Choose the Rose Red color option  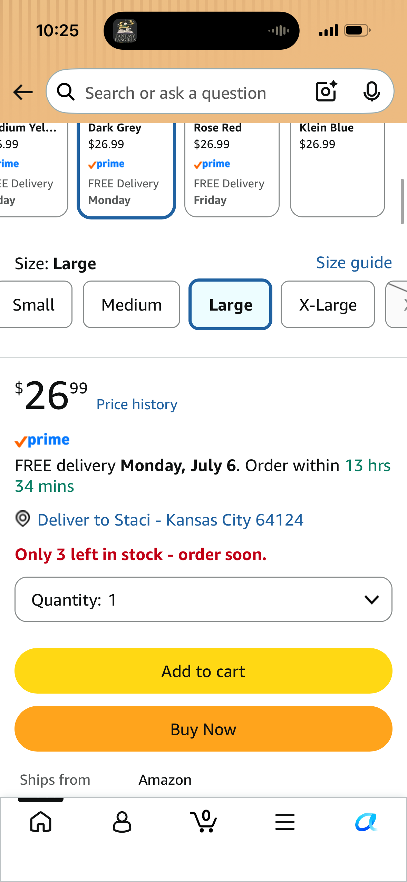point(232,169)
